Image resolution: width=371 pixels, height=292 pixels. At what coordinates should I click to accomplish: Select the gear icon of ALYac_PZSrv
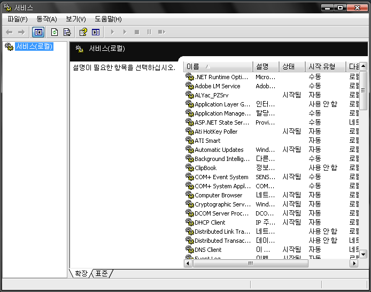click(190, 95)
